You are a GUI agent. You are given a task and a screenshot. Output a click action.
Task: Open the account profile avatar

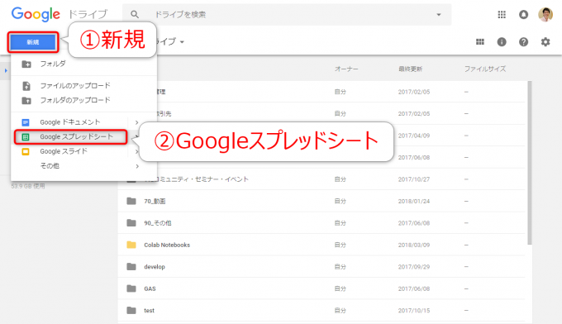pos(545,14)
